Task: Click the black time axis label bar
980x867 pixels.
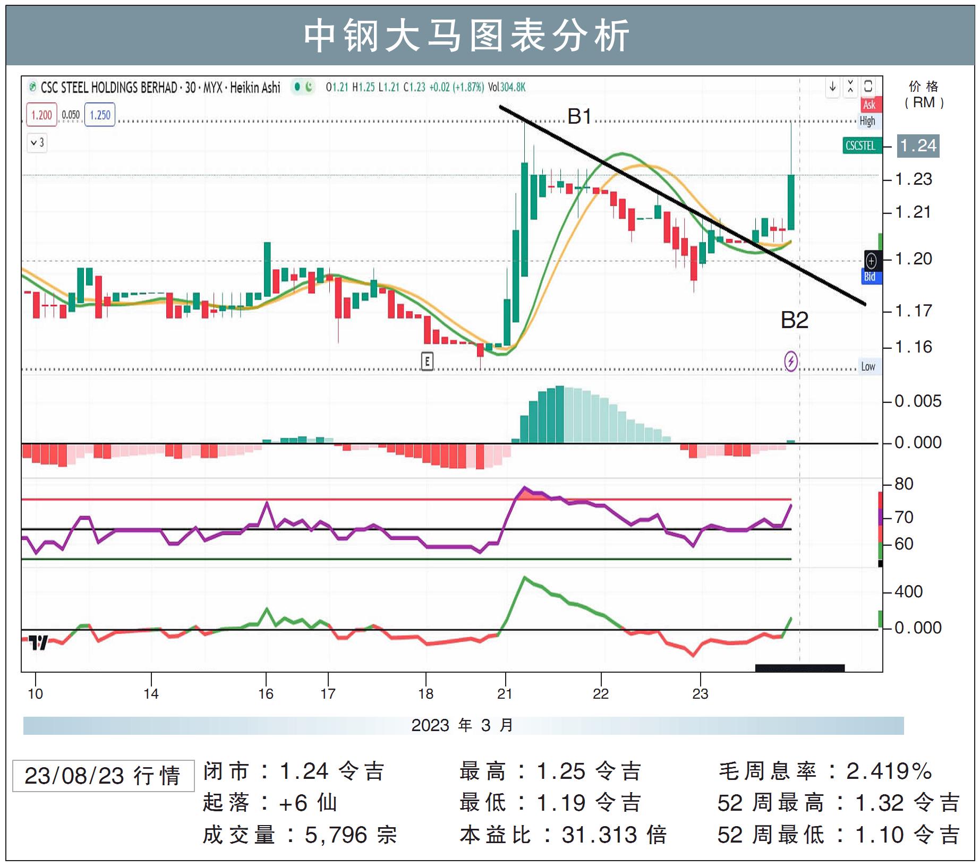Action: [x=800, y=668]
